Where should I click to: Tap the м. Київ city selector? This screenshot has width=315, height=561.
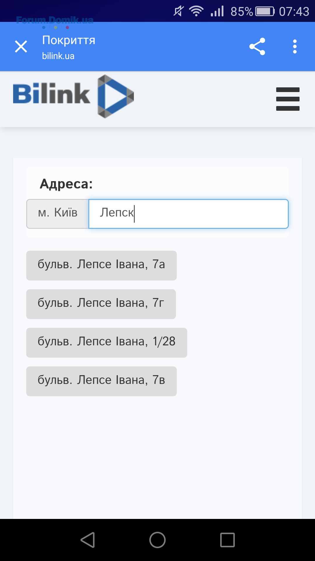[58, 214]
